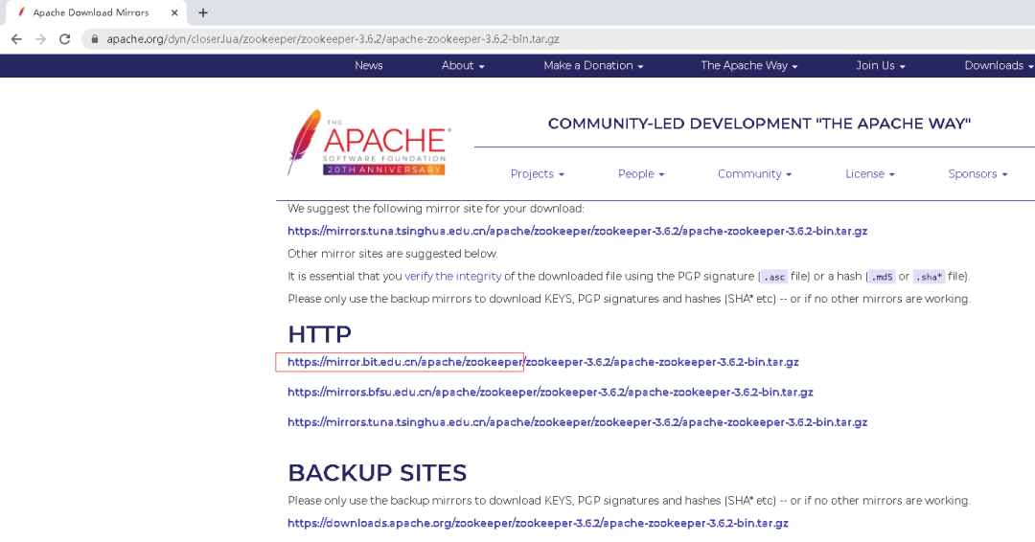Click the downloads.apache.org backup link
Viewport: 1035px width, 542px height.
(538, 524)
